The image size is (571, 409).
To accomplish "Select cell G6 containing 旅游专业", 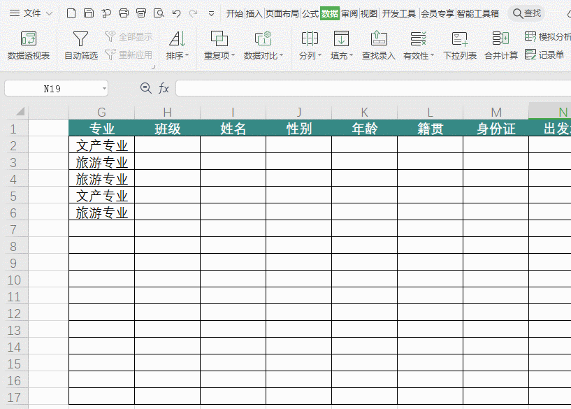I will [101, 212].
